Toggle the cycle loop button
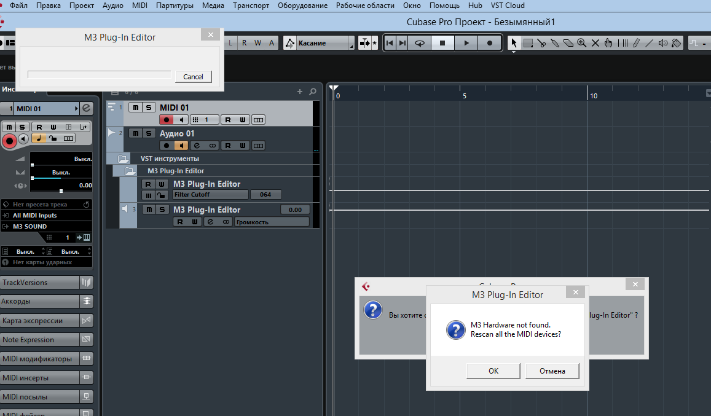Image resolution: width=711 pixels, height=416 pixels. [x=420, y=43]
